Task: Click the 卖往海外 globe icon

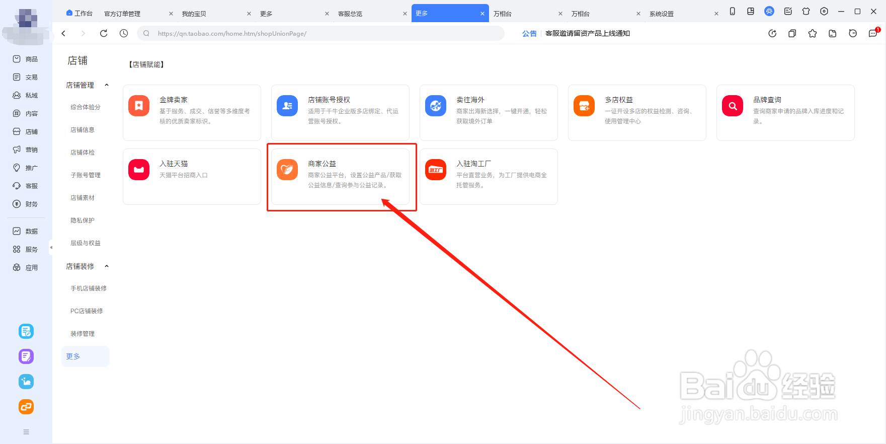Action: tap(436, 106)
